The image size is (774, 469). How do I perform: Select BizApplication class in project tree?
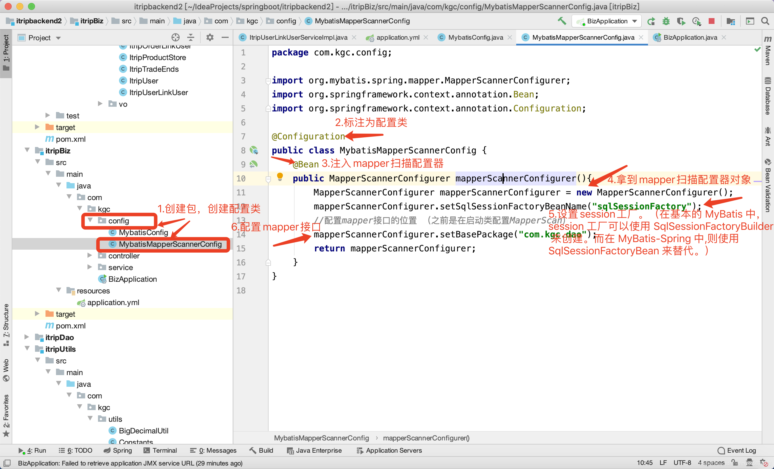click(x=132, y=279)
